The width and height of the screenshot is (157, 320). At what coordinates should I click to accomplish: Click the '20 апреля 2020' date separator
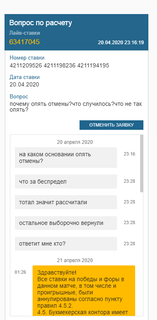tap(75, 142)
